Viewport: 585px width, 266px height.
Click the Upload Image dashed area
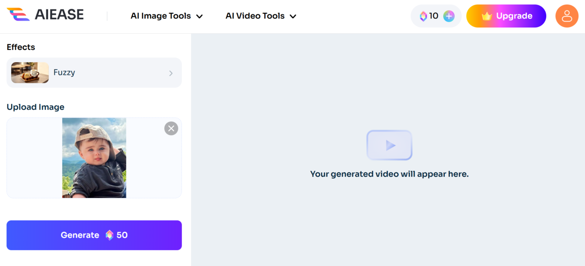tap(35, 158)
